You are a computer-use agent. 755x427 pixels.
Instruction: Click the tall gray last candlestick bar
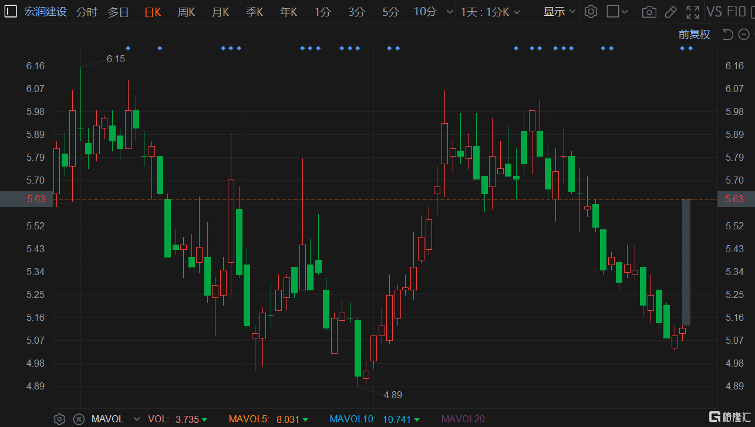[686, 262]
